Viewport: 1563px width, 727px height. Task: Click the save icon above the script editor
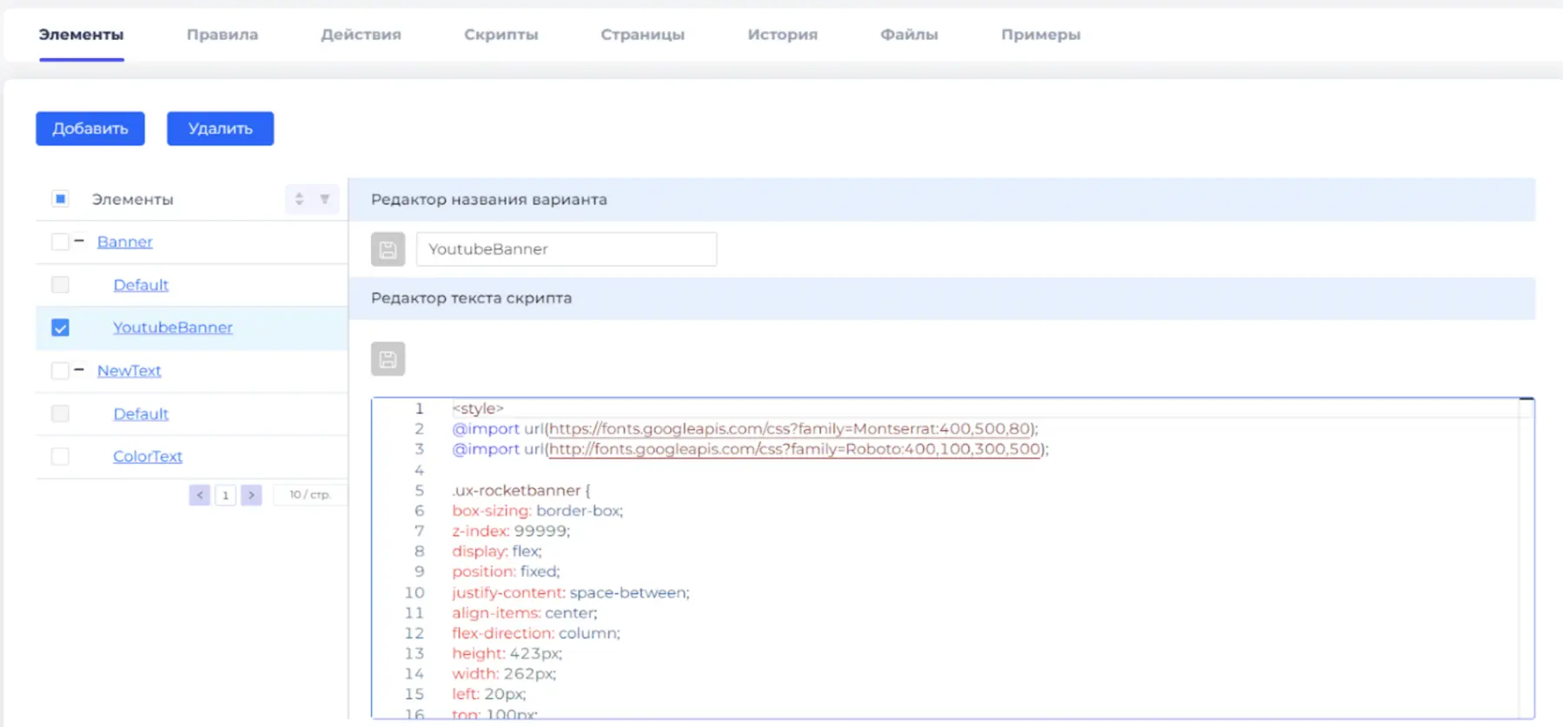pyautogui.click(x=387, y=359)
